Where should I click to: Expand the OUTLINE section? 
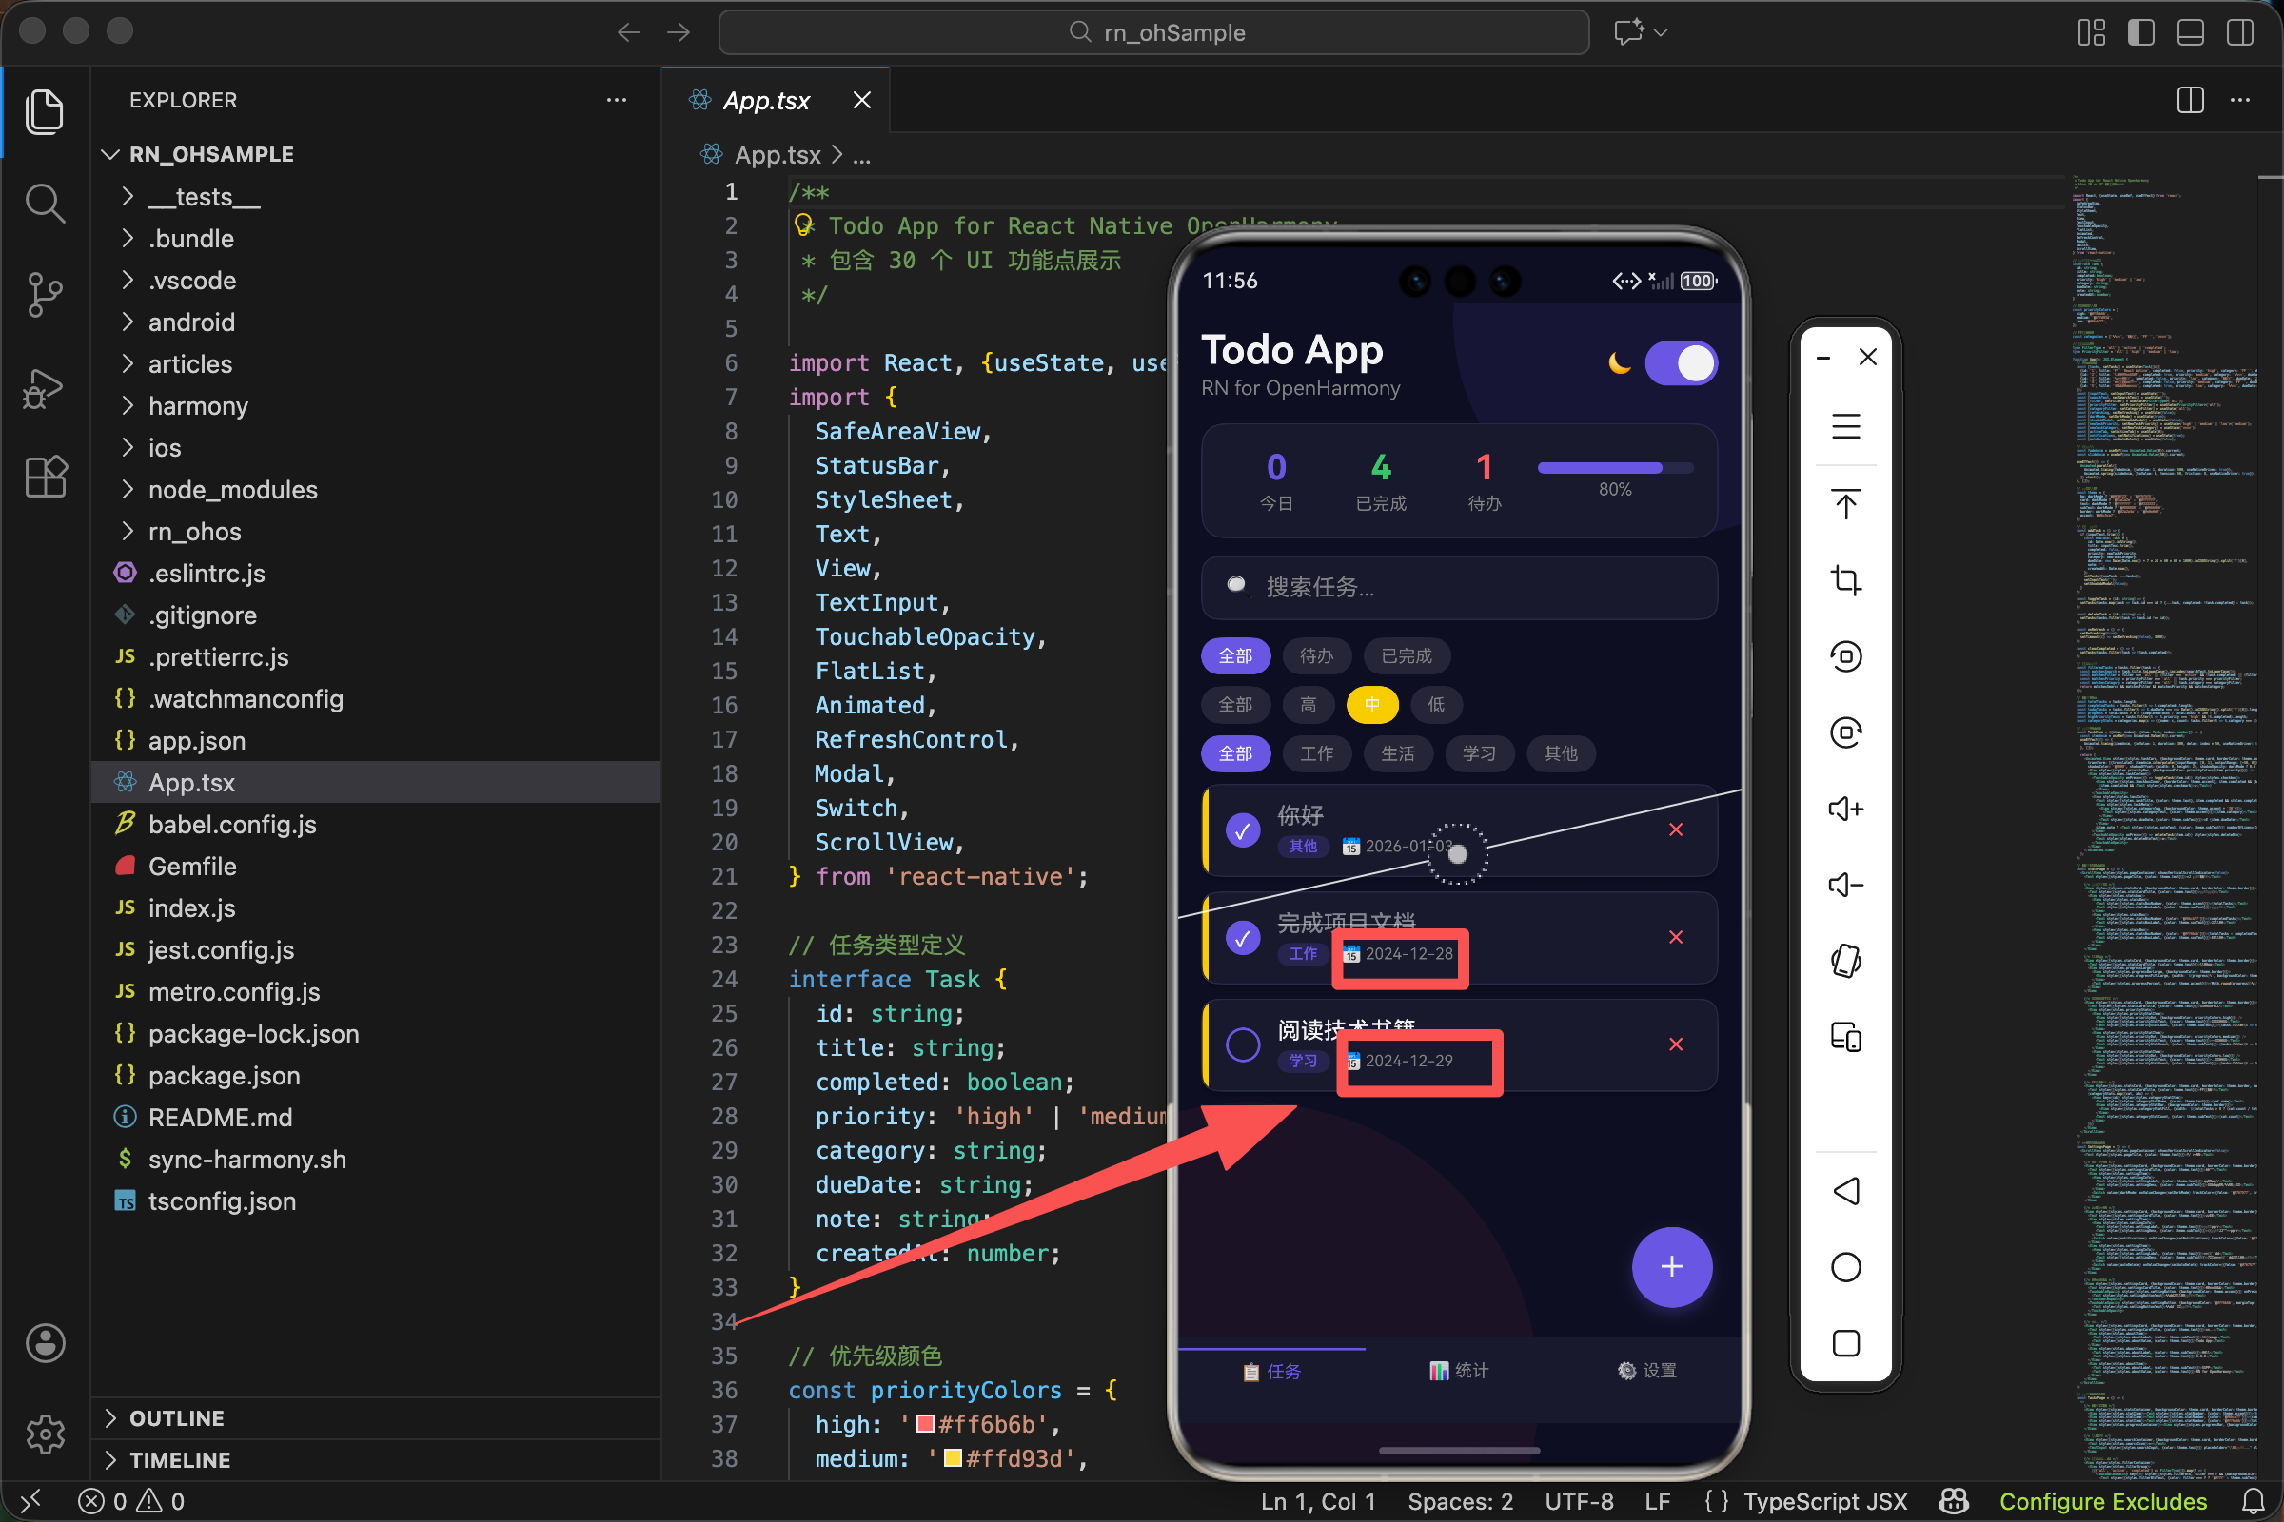tap(177, 1418)
